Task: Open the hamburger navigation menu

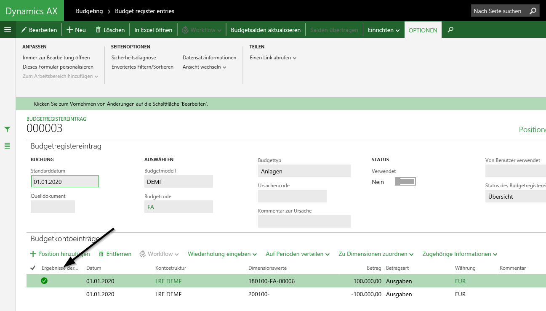Action: 8,29
